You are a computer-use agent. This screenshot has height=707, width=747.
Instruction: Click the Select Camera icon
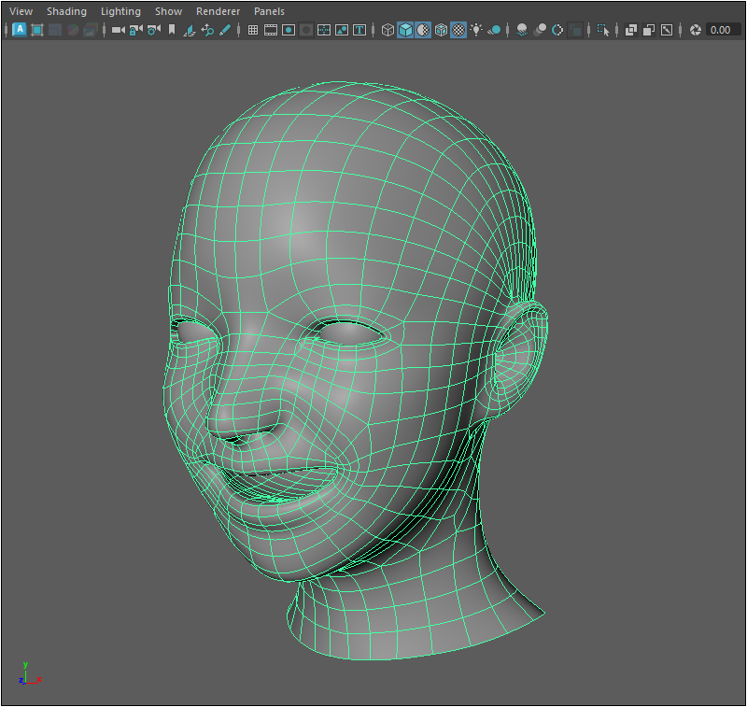[118, 30]
